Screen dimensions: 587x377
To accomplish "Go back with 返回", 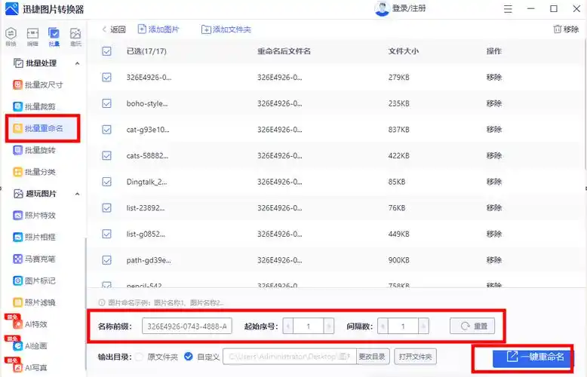I will coord(114,29).
